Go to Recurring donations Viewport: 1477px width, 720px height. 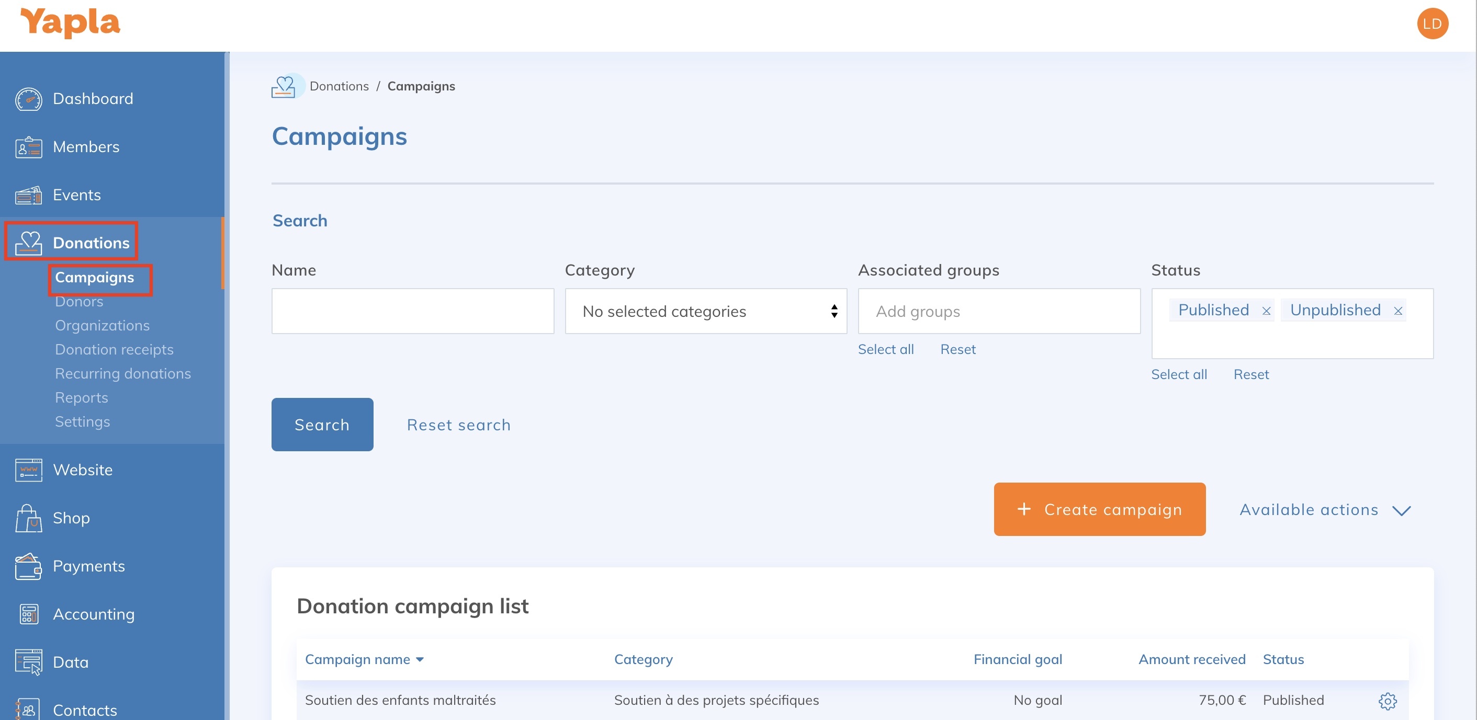pyautogui.click(x=123, y=373)
